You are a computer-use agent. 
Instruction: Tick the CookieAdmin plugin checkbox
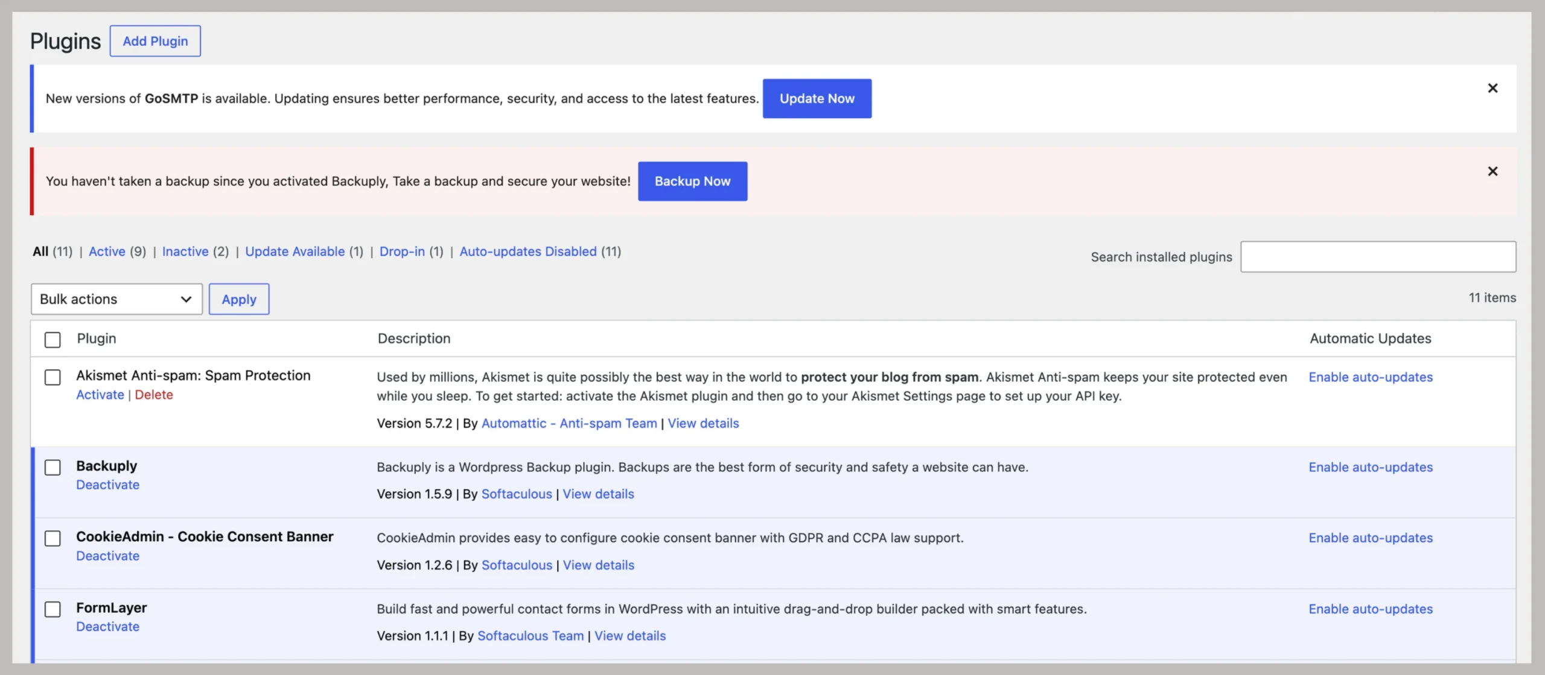pos(53,538)
